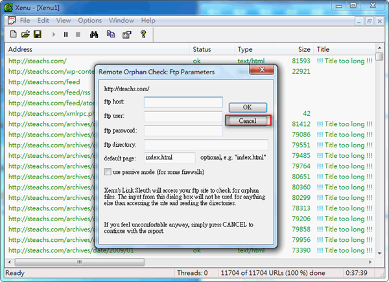The image size is (389, 282).
Task: Click the Xenu document icon beside File
Action: [12, 21]
